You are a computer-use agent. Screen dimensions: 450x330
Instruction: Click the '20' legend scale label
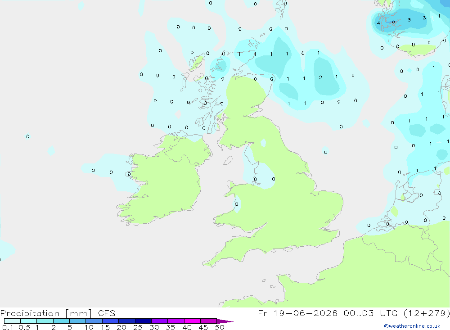pos(121,327)
